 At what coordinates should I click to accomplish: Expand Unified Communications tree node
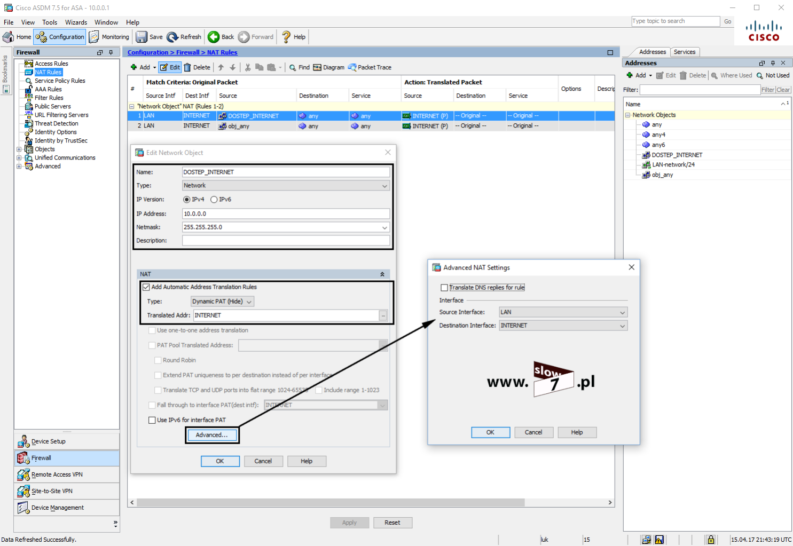click(x=19, y=157)
